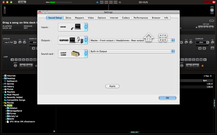Open the Inputs selection dropdown
217x135 pixels.
pos(86,27)
